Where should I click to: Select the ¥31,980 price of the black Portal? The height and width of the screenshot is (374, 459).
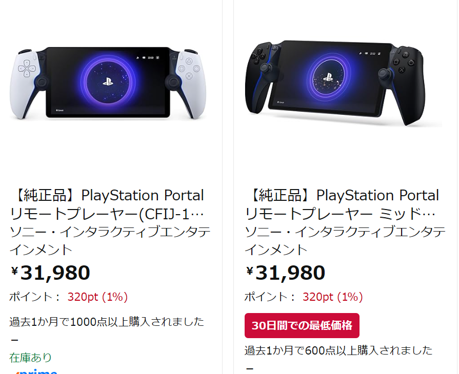tap(286, 273)
